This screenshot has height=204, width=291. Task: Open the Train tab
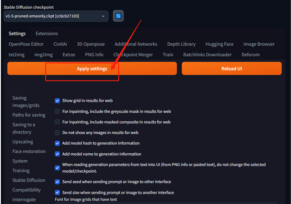point(168,55)
